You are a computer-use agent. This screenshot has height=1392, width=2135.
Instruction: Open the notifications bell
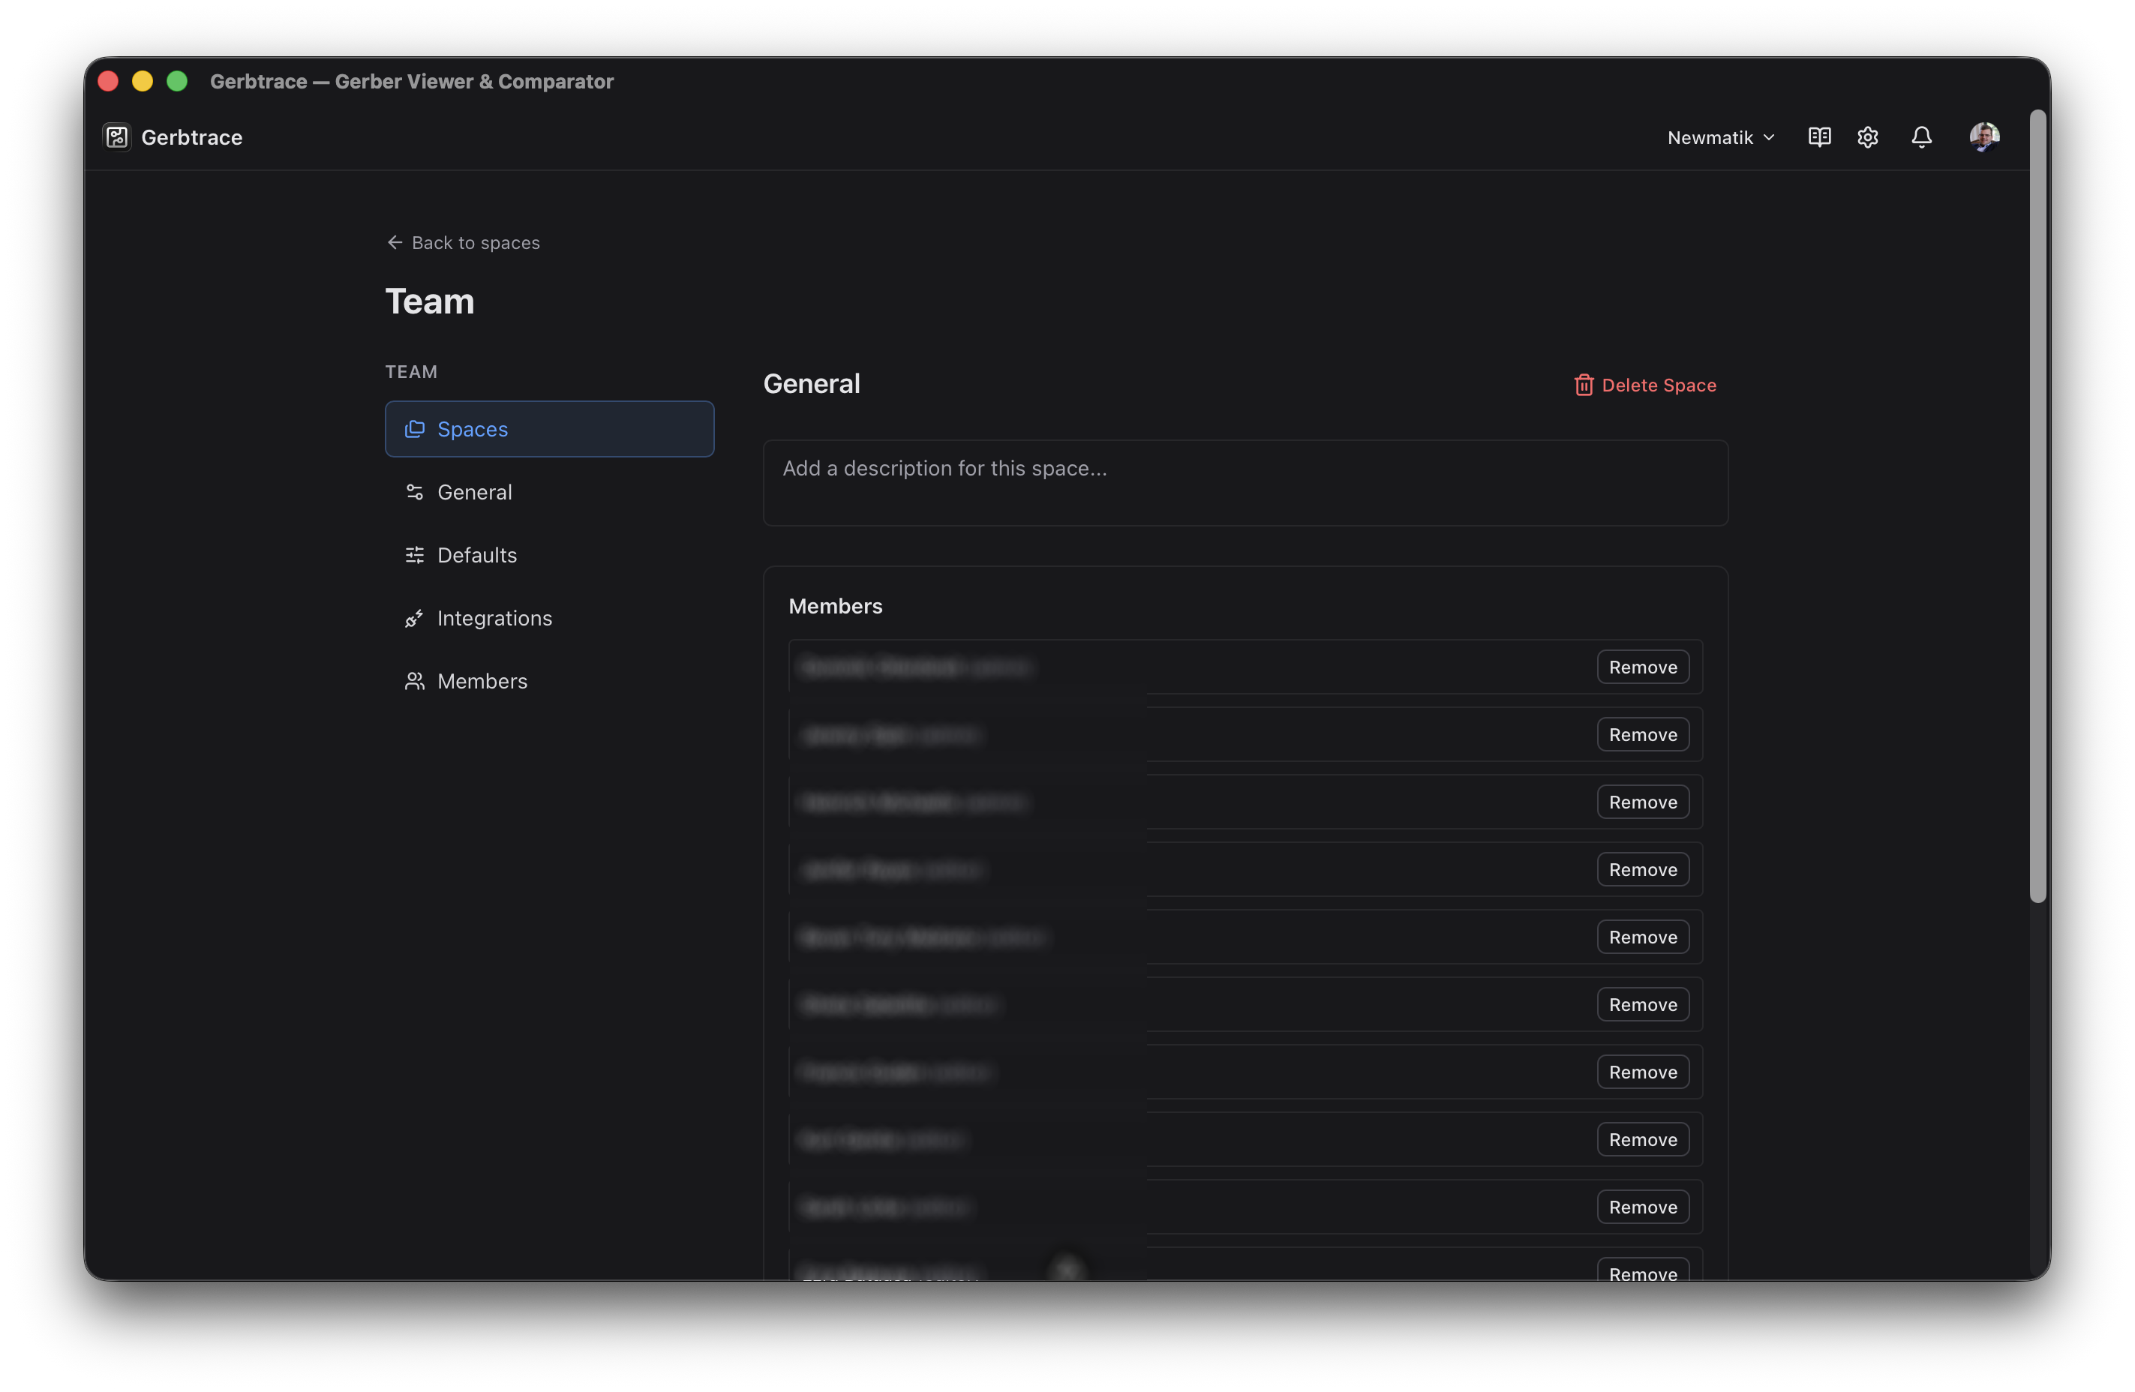pos(1921,137)
